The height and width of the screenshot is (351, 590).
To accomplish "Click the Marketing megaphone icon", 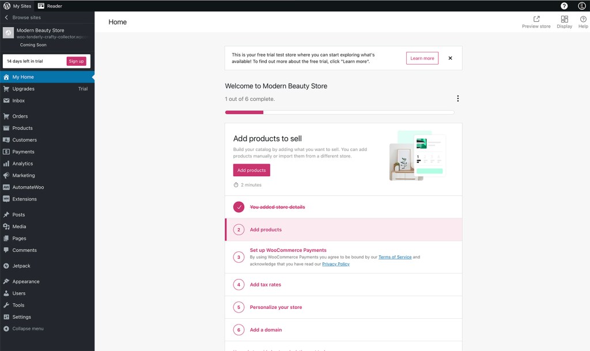I will [x=6, y=175].
